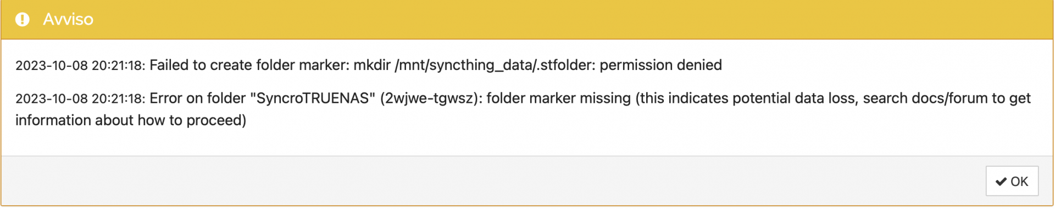1055x209 pixels.
Task: Click the checkmark icon inside OK button
Action: [x=1001, y=182]
